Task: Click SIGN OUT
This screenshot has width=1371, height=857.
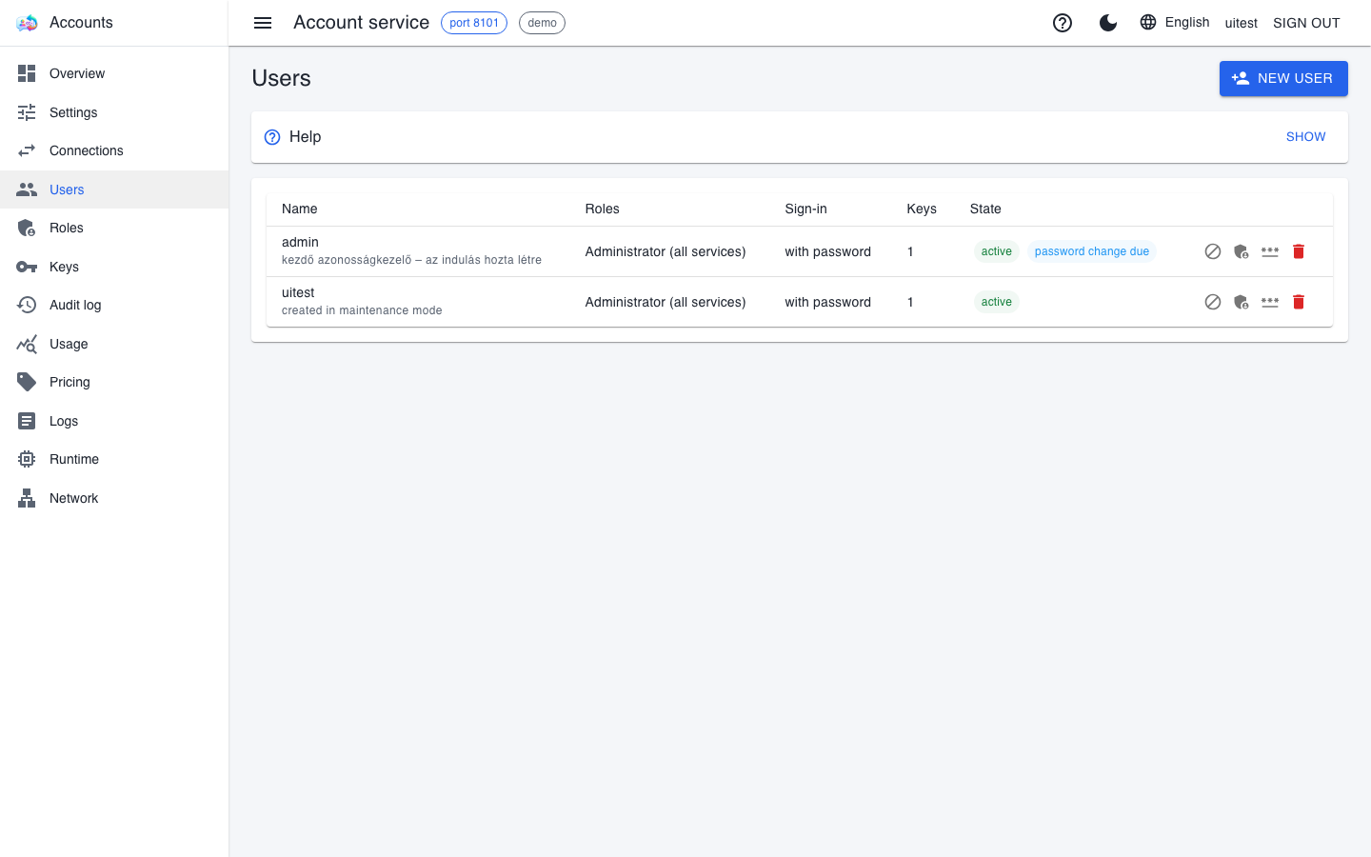Action: (x=1306, y=23)
